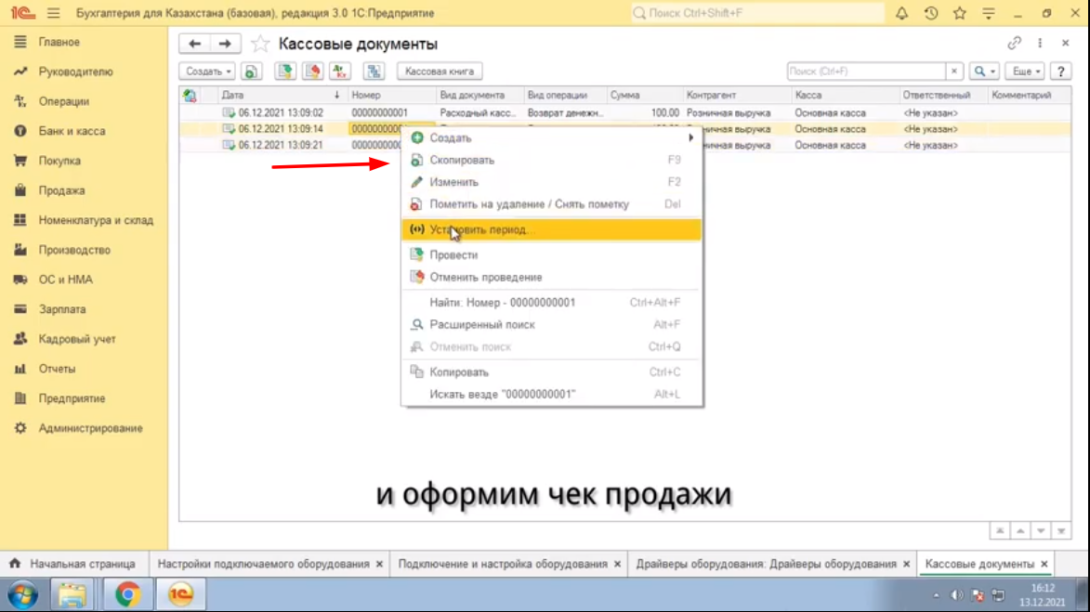The width and height of the screenshot is (1090, 612).
Task: Choose Расширенный поиск in context menu
Action: 552,324
